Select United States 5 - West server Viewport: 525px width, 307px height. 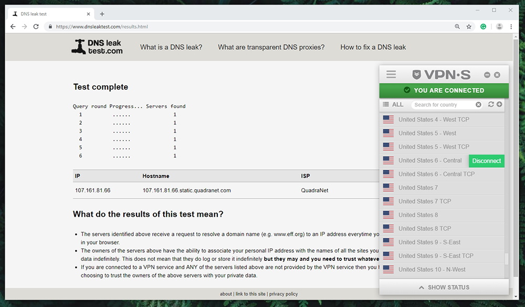tap(443, 133)
